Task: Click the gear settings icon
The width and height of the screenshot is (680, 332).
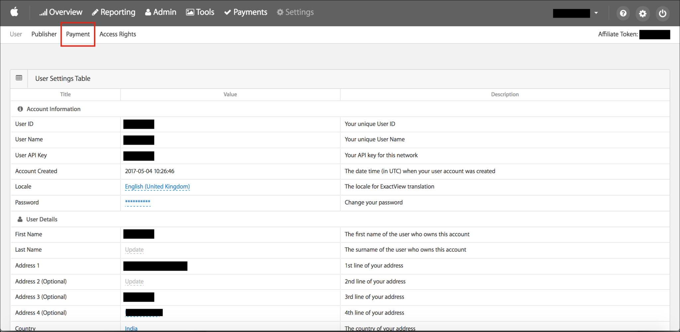Action: pos(643,13)
